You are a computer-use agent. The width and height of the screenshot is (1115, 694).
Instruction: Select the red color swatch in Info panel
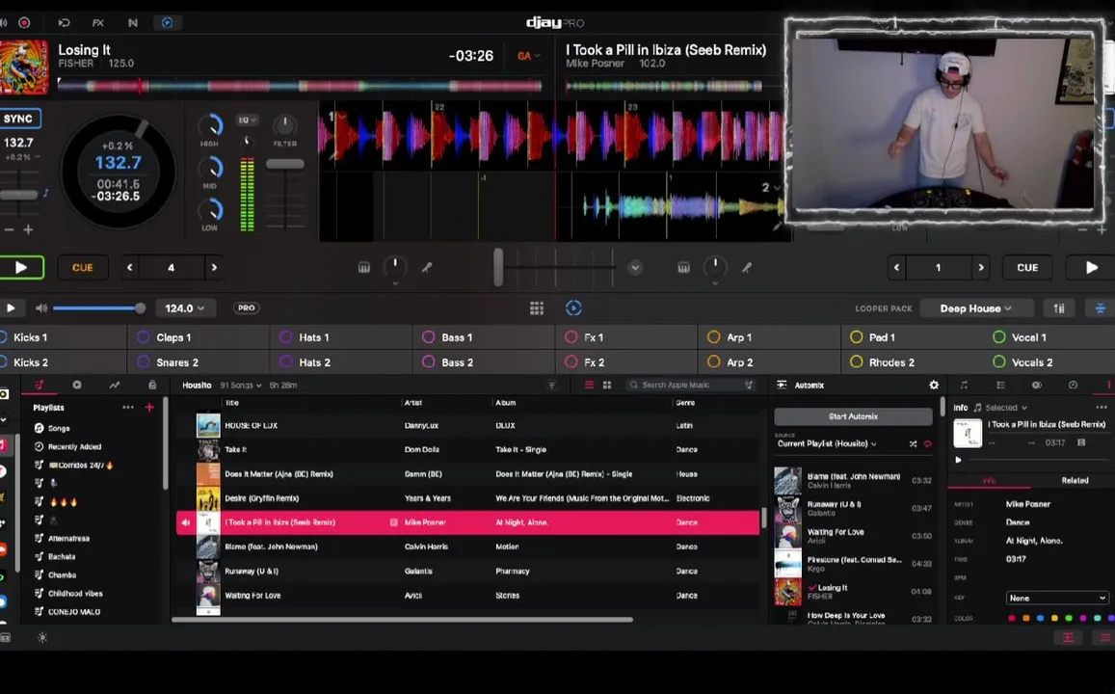tap(1011, 618)
